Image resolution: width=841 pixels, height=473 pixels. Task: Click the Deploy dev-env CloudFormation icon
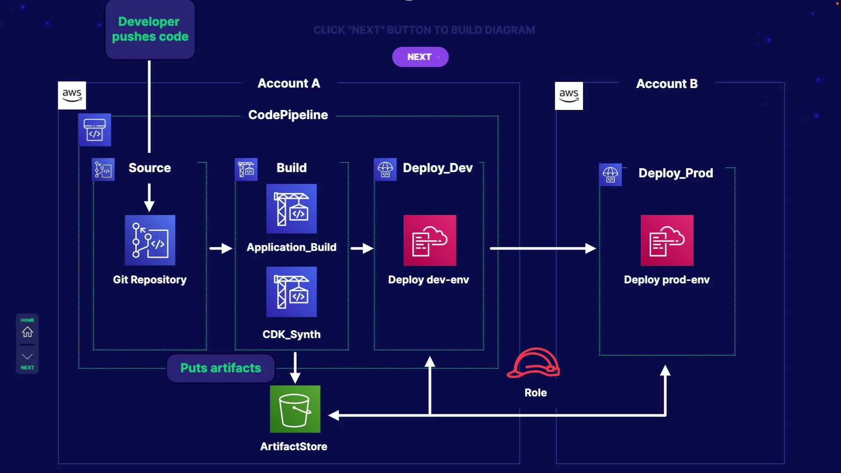coord(429,240)
